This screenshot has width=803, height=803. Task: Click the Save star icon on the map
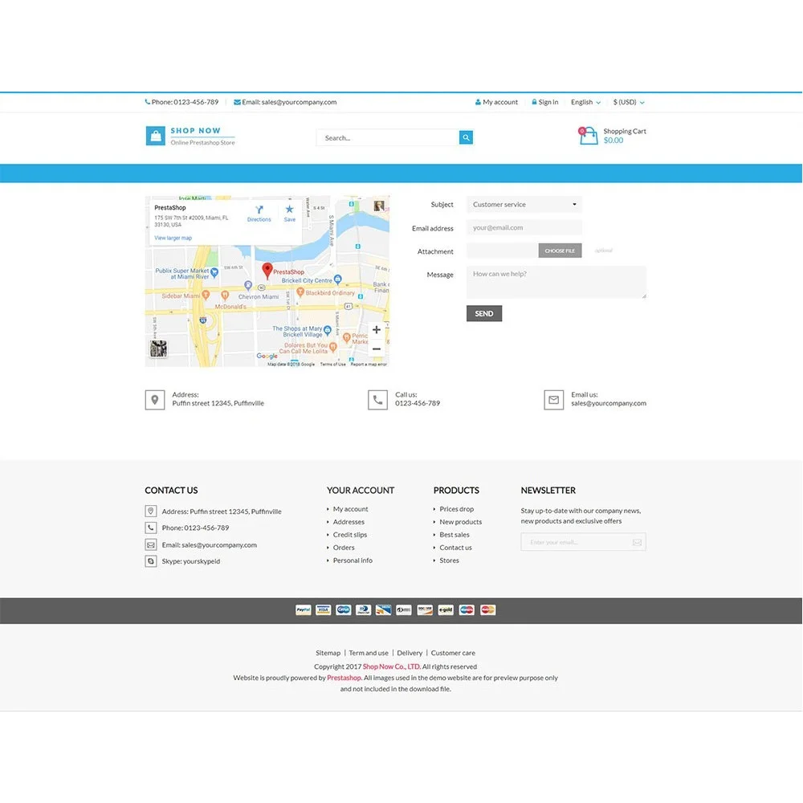tap(289, 210)
